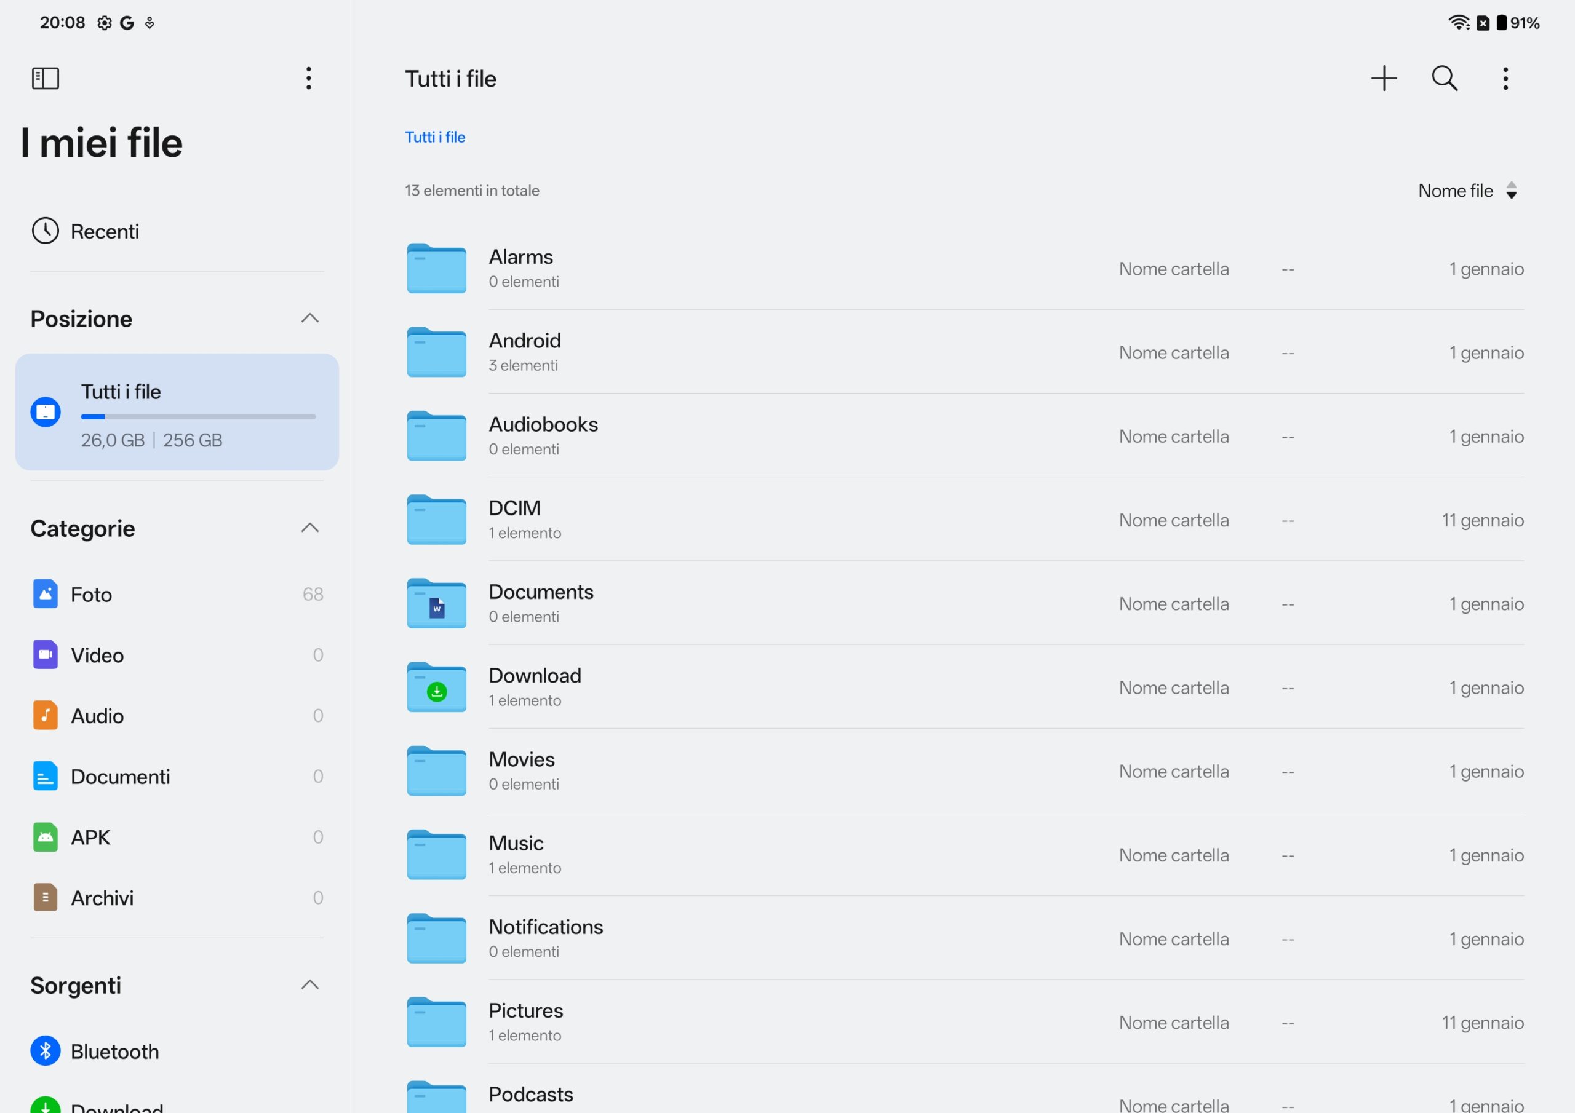Open the Nome file sort dropdown
The image size is (1575, 1113).
1467,191
